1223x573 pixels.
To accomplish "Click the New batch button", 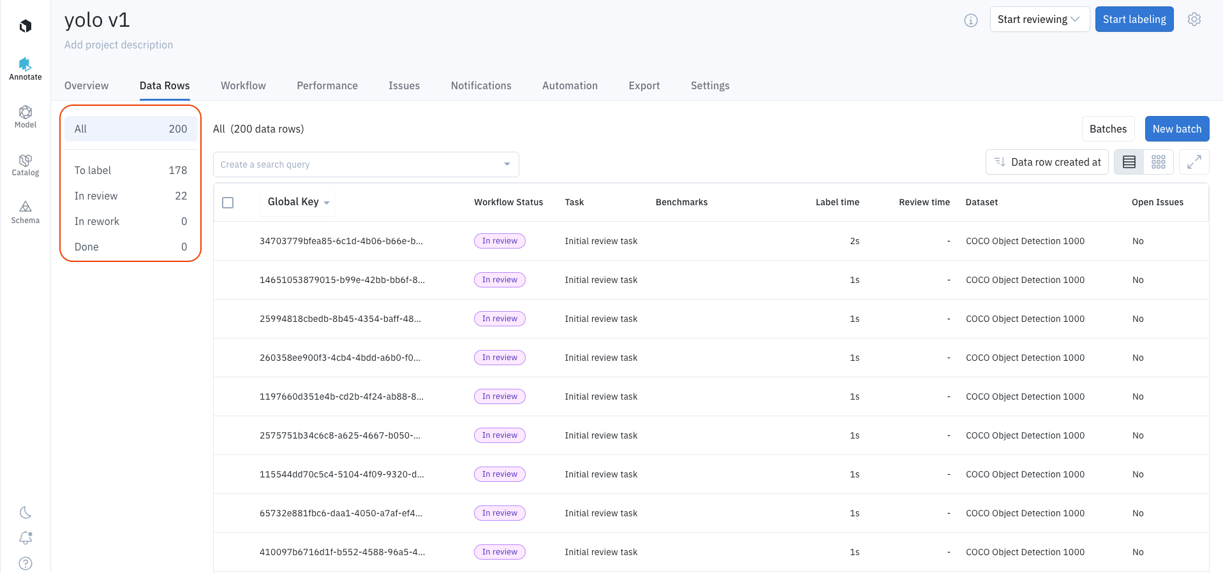I will 1176,129.
